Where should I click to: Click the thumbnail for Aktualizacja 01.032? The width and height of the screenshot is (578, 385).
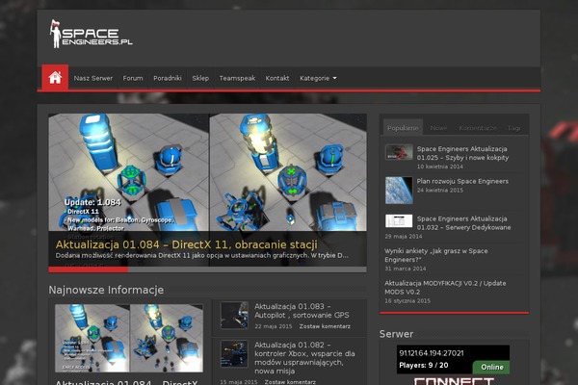399,221
